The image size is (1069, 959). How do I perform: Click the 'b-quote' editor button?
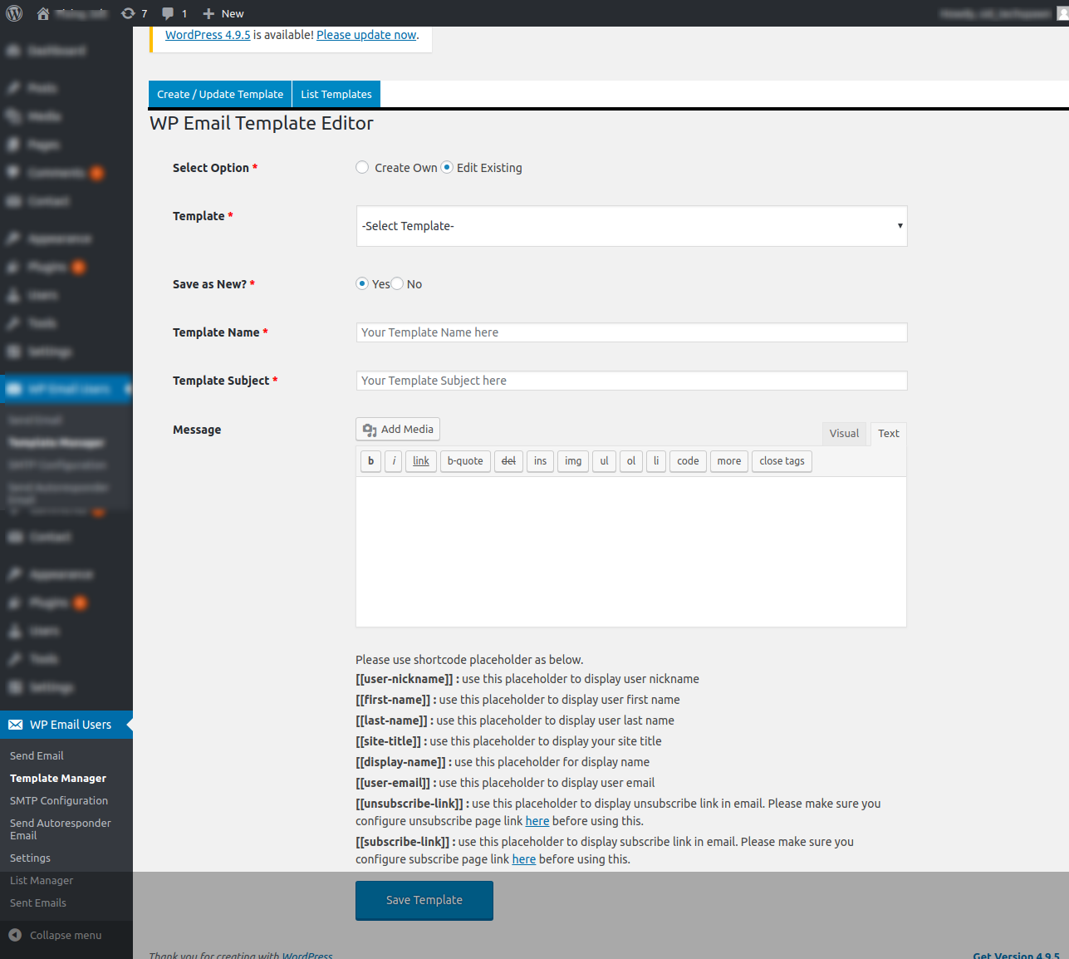tap(465, 461)
